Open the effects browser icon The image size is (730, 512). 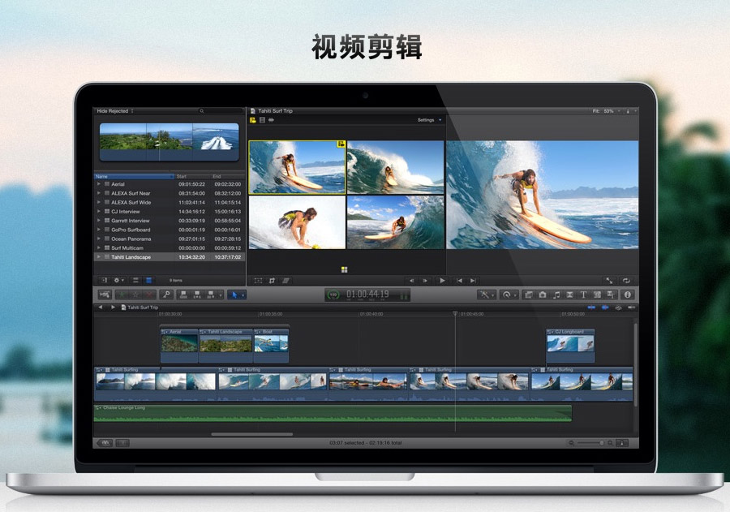(x=528, y=295)
